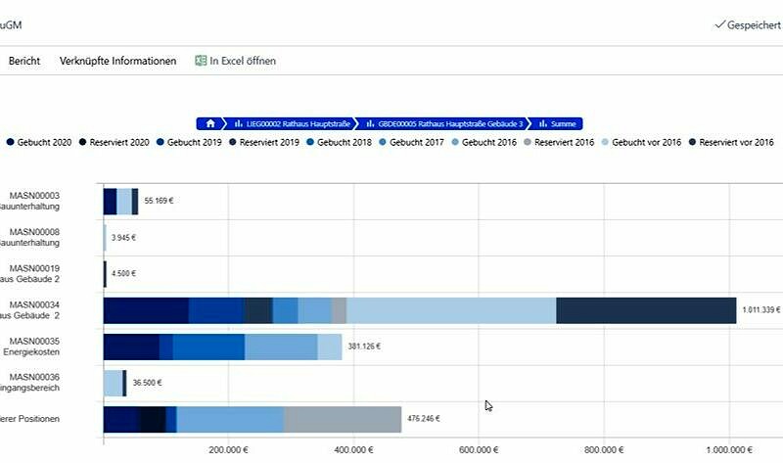Toggle legend entry Reserviert 2019
Image resolution: width=783 pixels, height=463 pixels.
[x=264, y=142]
